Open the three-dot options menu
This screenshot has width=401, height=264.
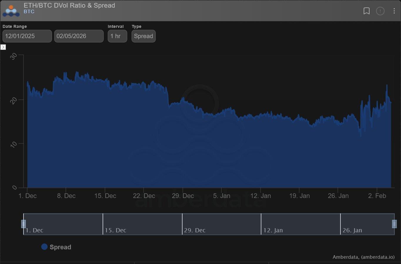coord(394,11)
